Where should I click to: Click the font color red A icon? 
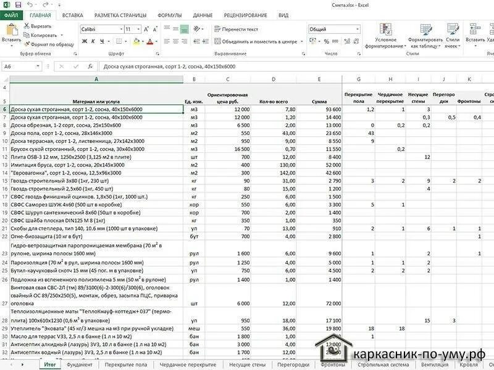[x=150, y=41]
